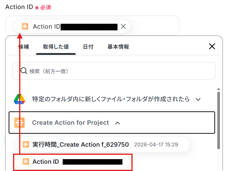Close the value picker panel
Screen dimensions: 235x171
pyautogui.click(x=212, y=46)
